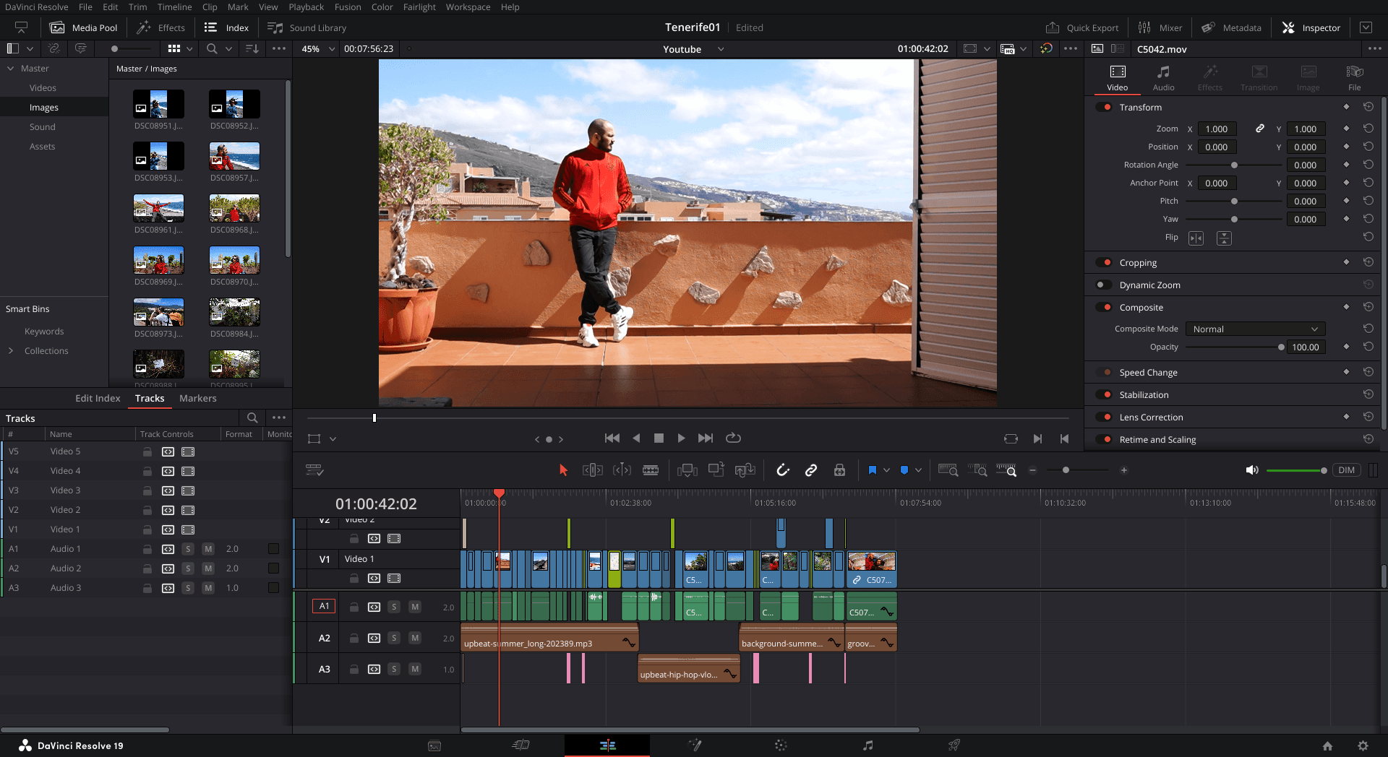Stop playback in the viewer
Image resolution: width=1388 pixels, height=757 pixels.
[x=659, y=438]
